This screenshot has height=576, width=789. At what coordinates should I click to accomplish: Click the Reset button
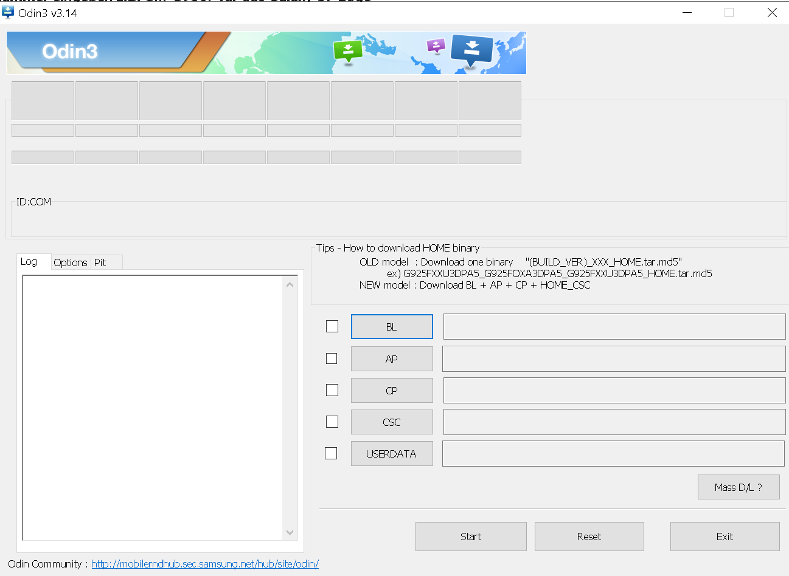(589, 537)
